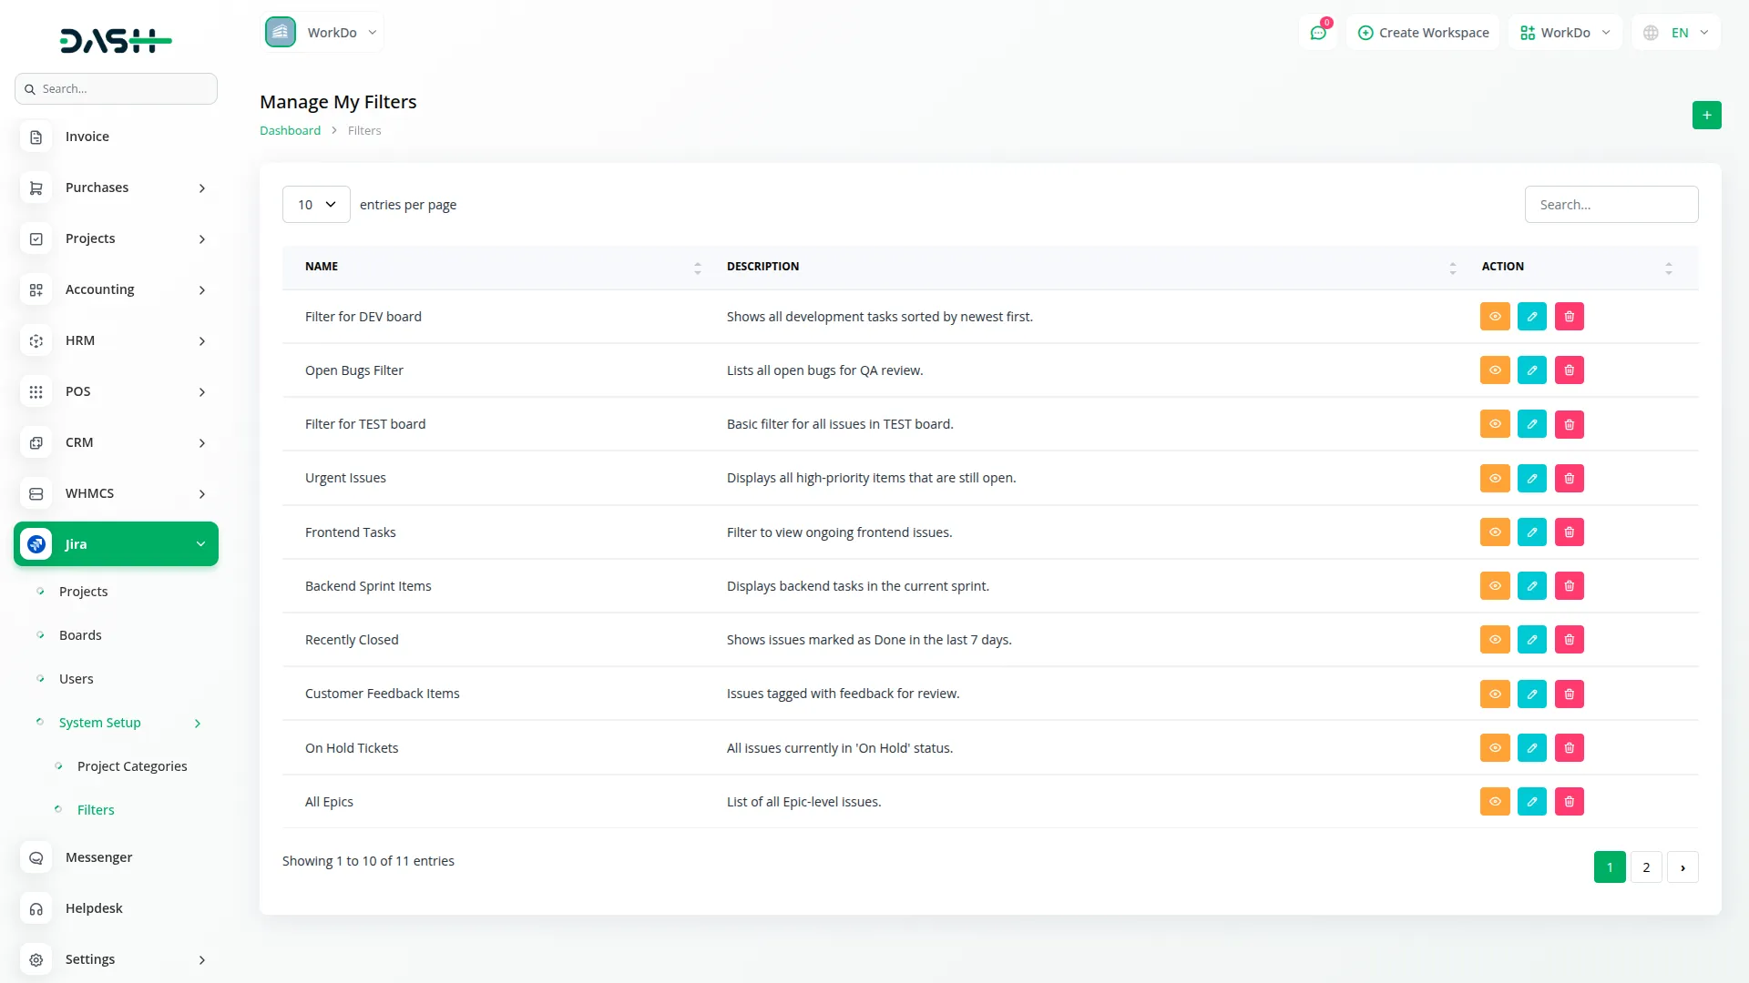View details of 'All Epics' filter
Image resolution: width=1749 pixels, height=983 pixels.
click(1494, 801)
